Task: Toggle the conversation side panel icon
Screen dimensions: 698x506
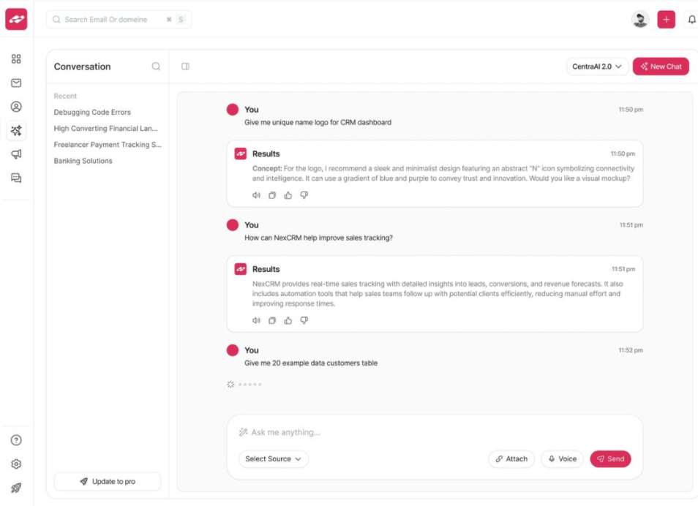Action: [x=185, y=67]
